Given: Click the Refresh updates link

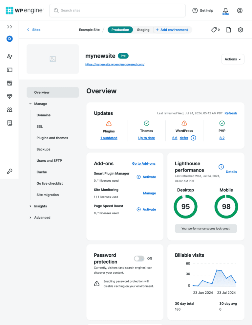Looking at the screenshot, I should click(231, 113).
